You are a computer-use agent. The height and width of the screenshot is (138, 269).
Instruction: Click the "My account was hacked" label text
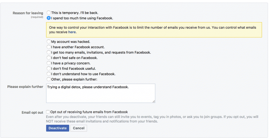(71, 42)
